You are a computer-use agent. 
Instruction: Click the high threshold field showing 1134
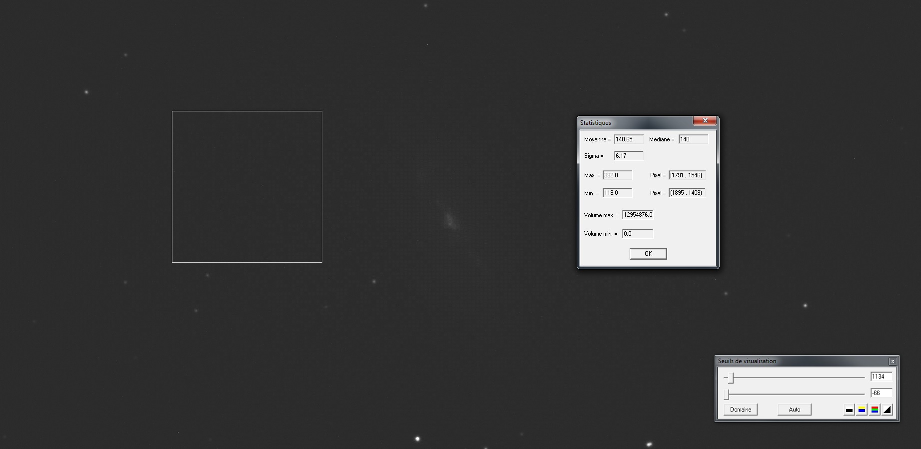pyautogui.click(x=881, y=377)
